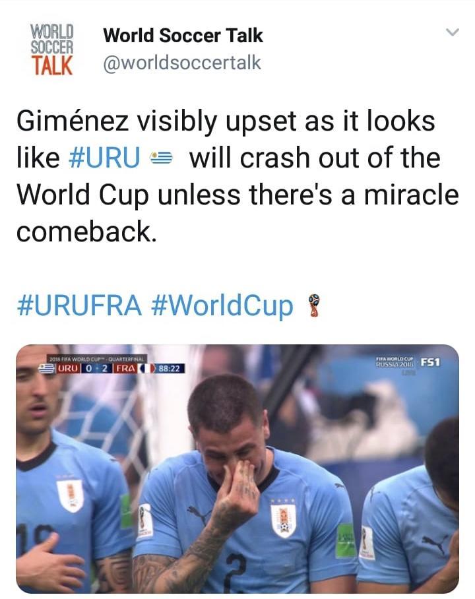This screenshot has height=599, width=475.
Task: Tap the 88:22 match clock
Action: tap(170, 369)
